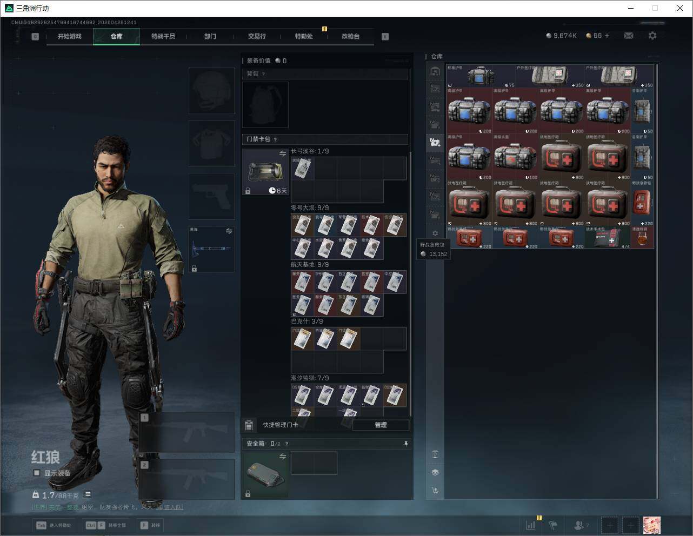The height and width of the screenshot is (536, 693).
Task: Toggle the 显示装备 checkbox
Action: pyautogui.click(x=37, y=473)
